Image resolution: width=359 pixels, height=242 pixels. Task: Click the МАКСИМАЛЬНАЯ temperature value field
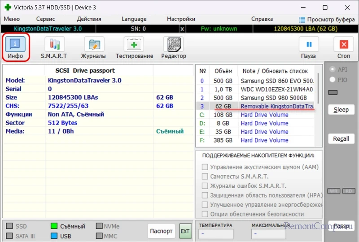268,234
